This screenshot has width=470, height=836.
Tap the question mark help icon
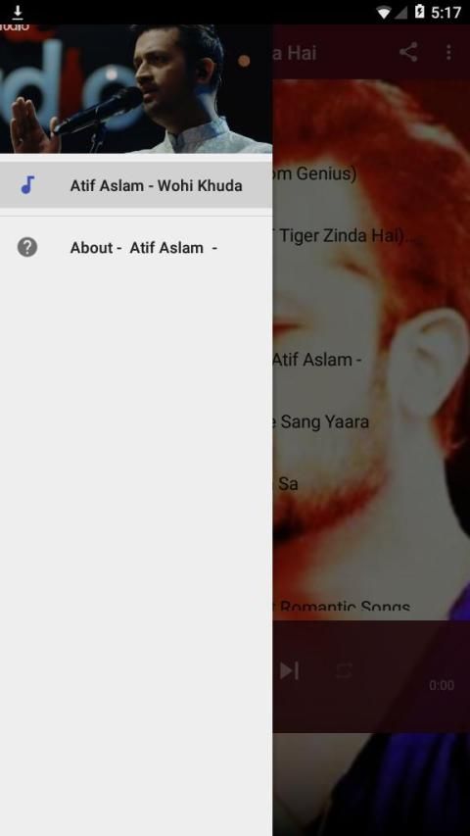[x=27, y=247]
